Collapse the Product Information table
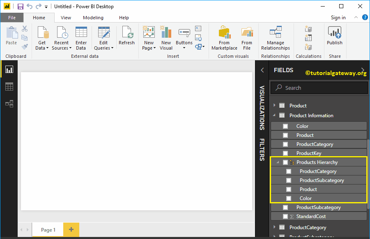The image size is (370, 239). (x=274, y=116)
